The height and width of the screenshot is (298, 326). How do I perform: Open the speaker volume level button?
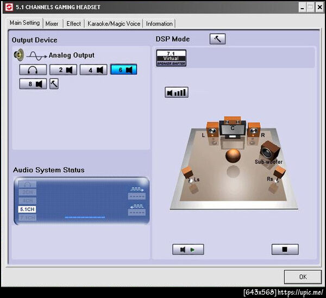(x=177, y=92)
